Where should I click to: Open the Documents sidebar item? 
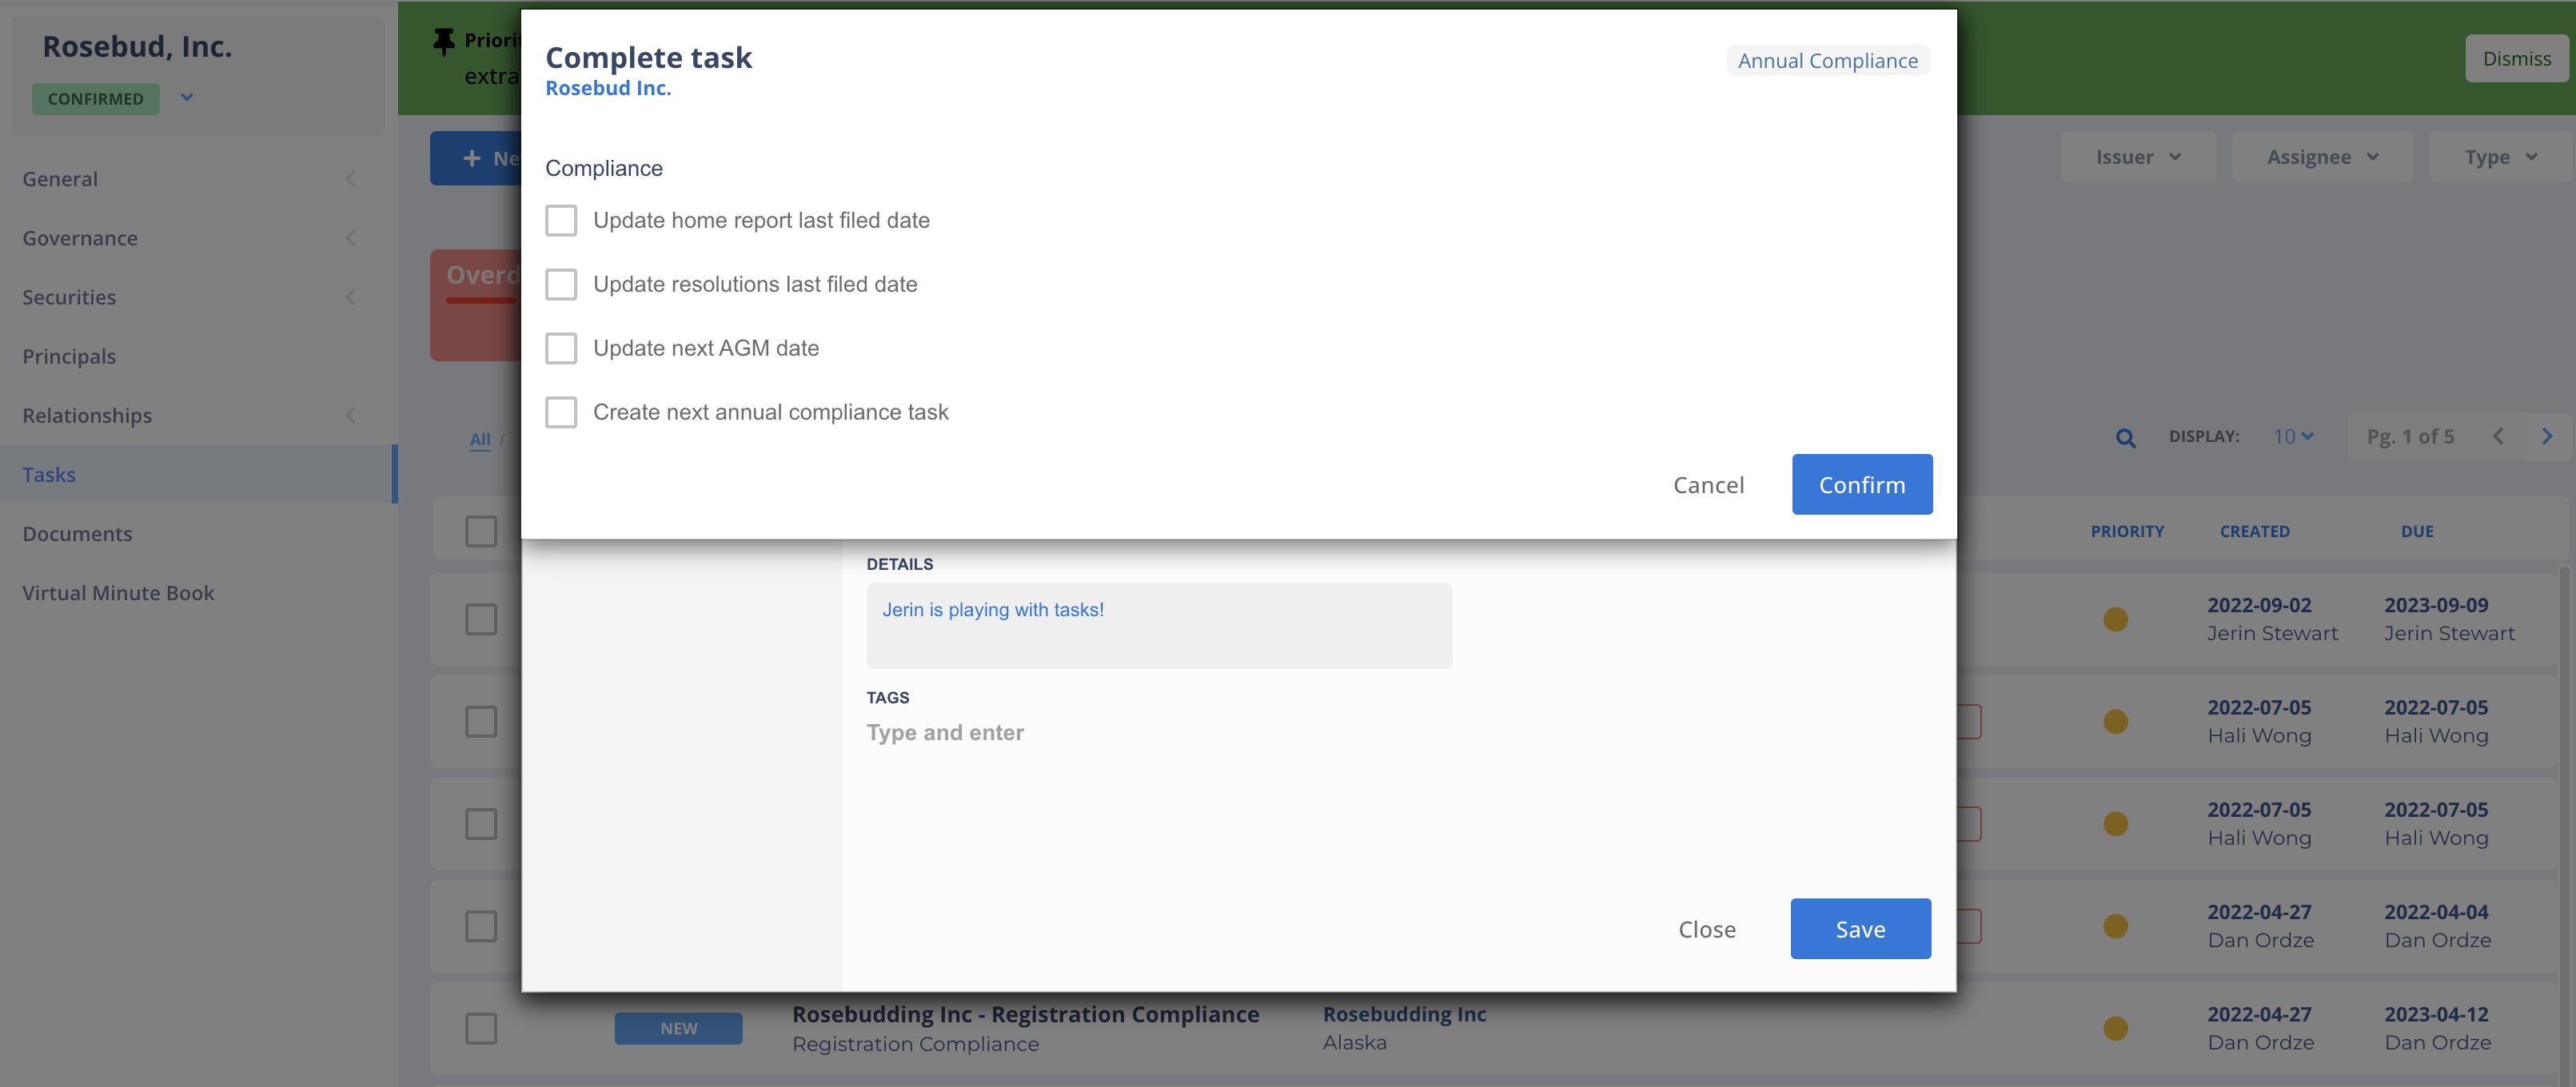point(77,533)
